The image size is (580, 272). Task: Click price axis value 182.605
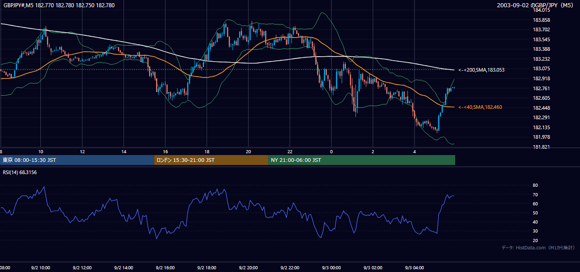[541, 98]
